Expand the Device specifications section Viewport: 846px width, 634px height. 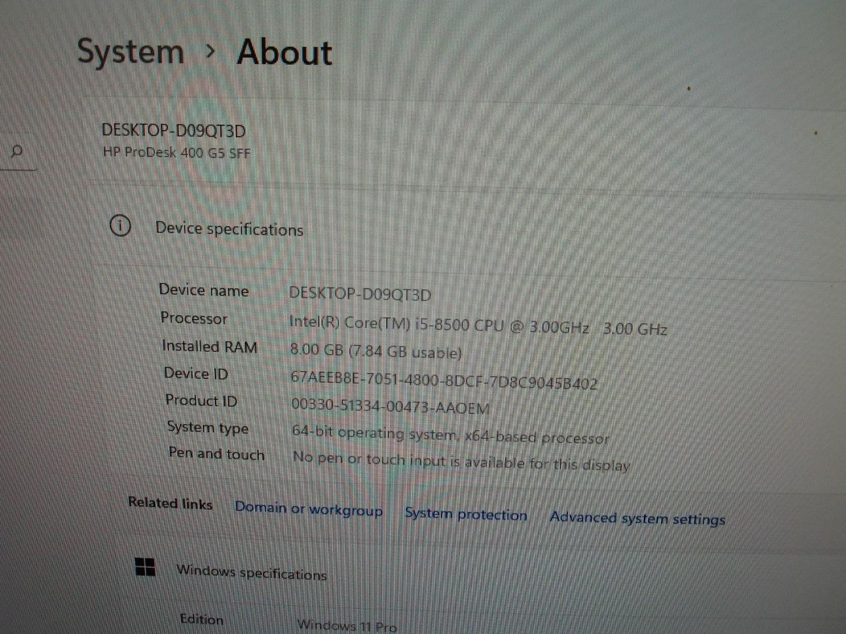(229, 229)
